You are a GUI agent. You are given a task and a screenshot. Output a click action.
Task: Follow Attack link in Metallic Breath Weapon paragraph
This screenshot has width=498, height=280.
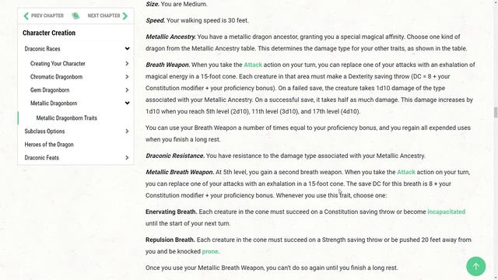[x=406, y=172]
